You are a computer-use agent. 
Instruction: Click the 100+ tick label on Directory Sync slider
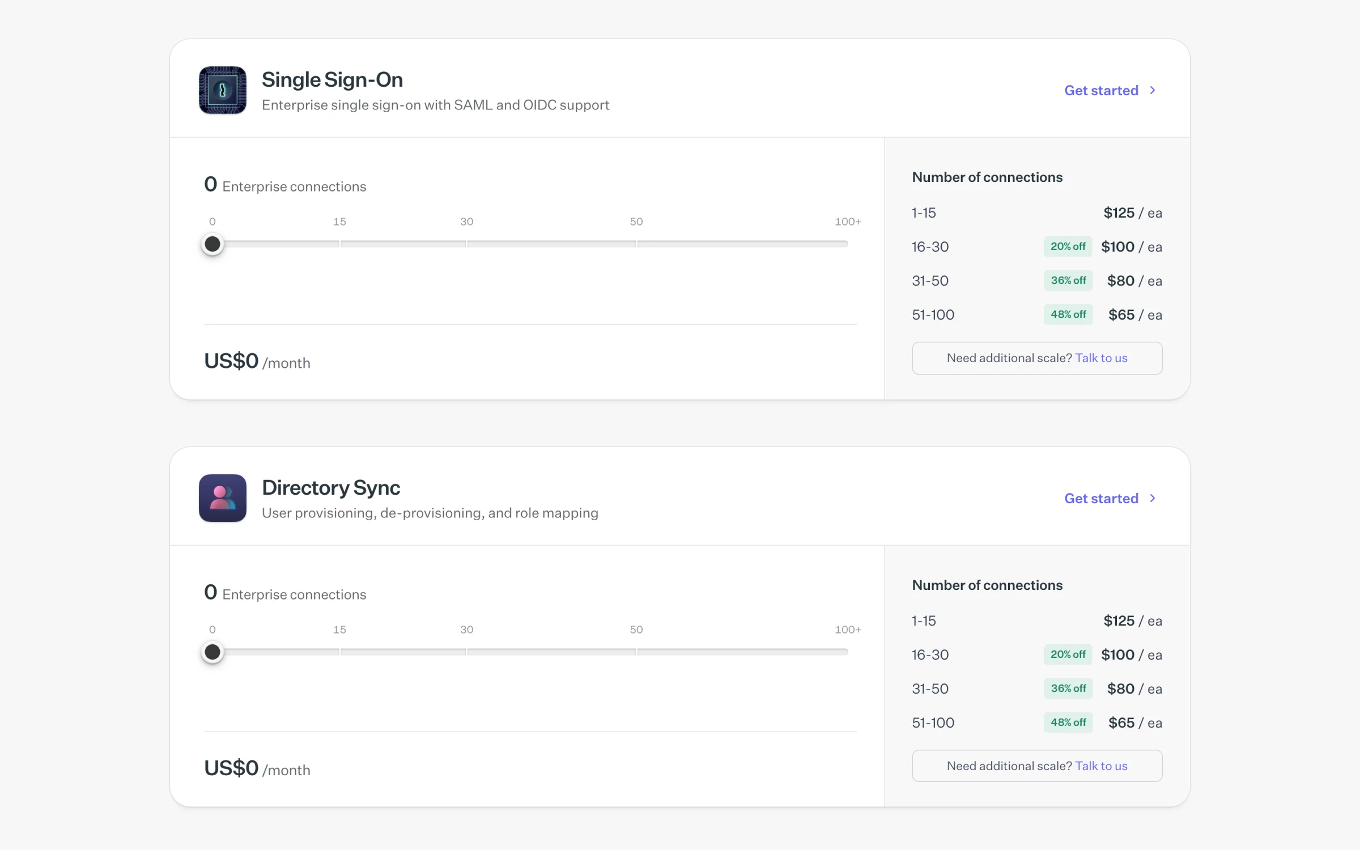(x=848, y=630)
